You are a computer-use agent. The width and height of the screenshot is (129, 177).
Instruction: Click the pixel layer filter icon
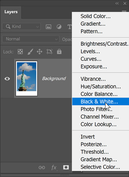[48, 27]
